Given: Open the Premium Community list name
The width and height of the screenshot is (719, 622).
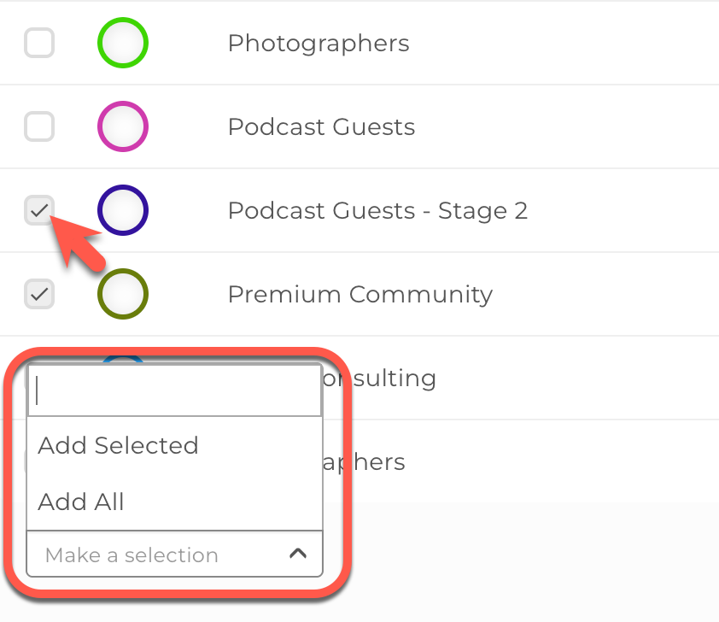Looking at the screenshot, I should 359,294.
